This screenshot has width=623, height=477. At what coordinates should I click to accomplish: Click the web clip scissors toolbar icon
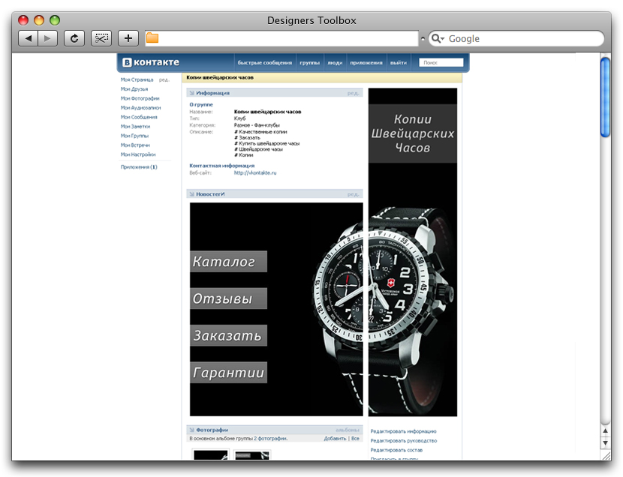point(101,38)
